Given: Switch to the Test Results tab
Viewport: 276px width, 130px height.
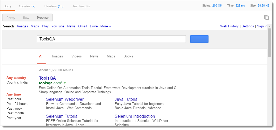Looking at the screenshot, I should click(81, 6).
